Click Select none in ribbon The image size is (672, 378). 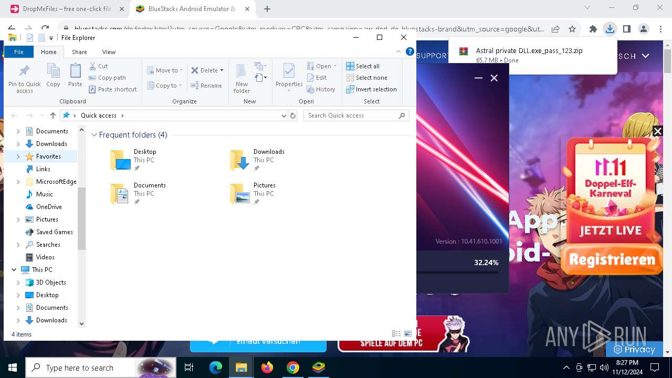pos(366,78)
